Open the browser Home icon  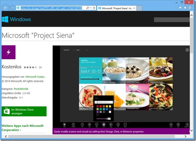tap(180, 8)
